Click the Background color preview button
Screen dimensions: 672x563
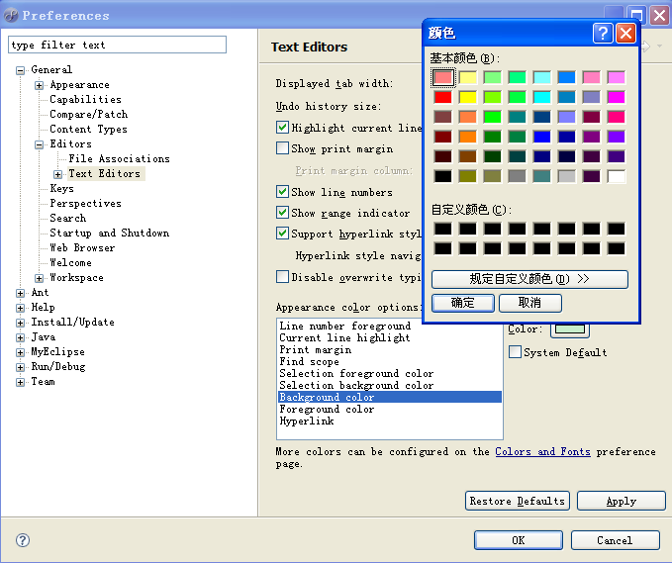[x=569, y=329]
